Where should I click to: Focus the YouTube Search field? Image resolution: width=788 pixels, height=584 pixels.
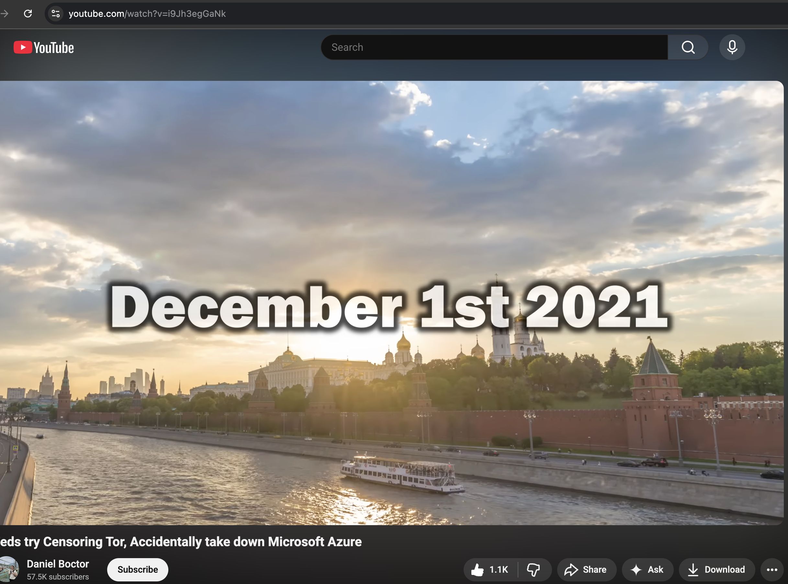pos(494,47)
